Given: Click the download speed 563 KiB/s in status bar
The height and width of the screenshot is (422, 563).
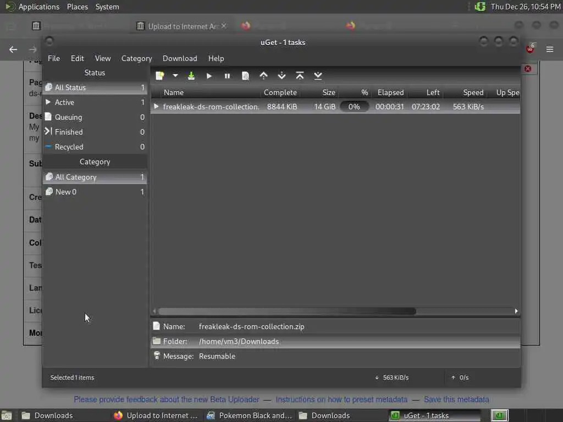Looking at the screenshot, I should tap(391, 377).
